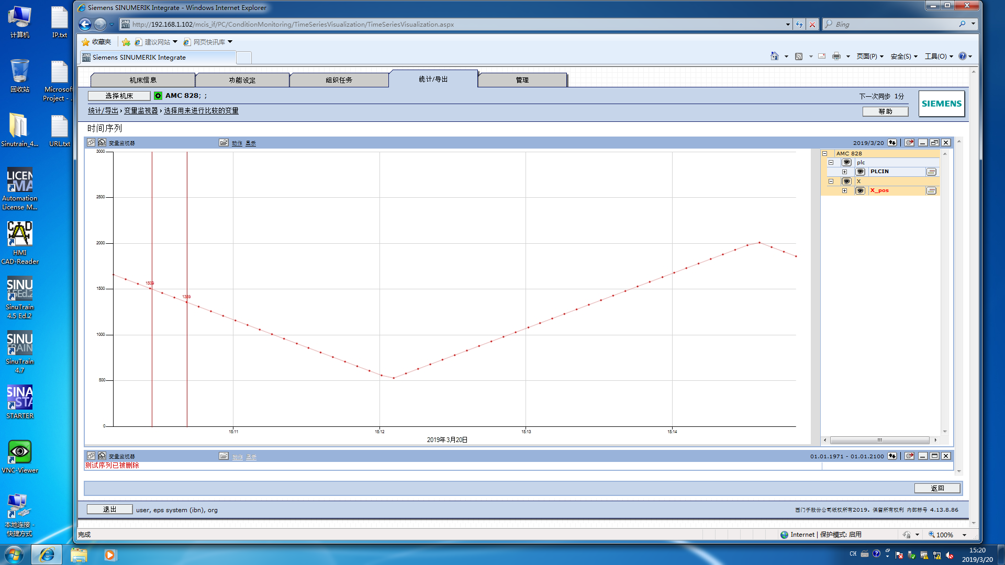Toggle visibility eye for the plc group
This screenshot has width=1005, height=565.
click(846, 162)
